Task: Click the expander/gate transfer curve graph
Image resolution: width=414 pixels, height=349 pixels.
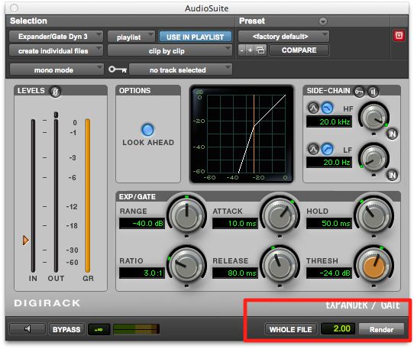Action: click(241, 134)
